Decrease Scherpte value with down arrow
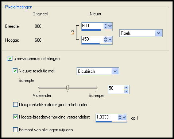 click(x=126, y=91)
